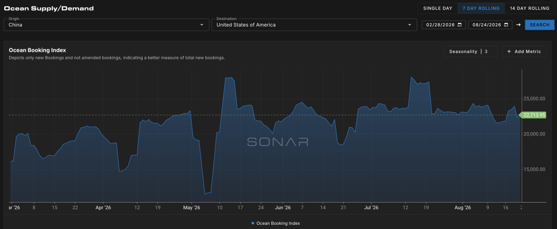
Task: Click the plus icon beside Add Metric
Action: 509,51
